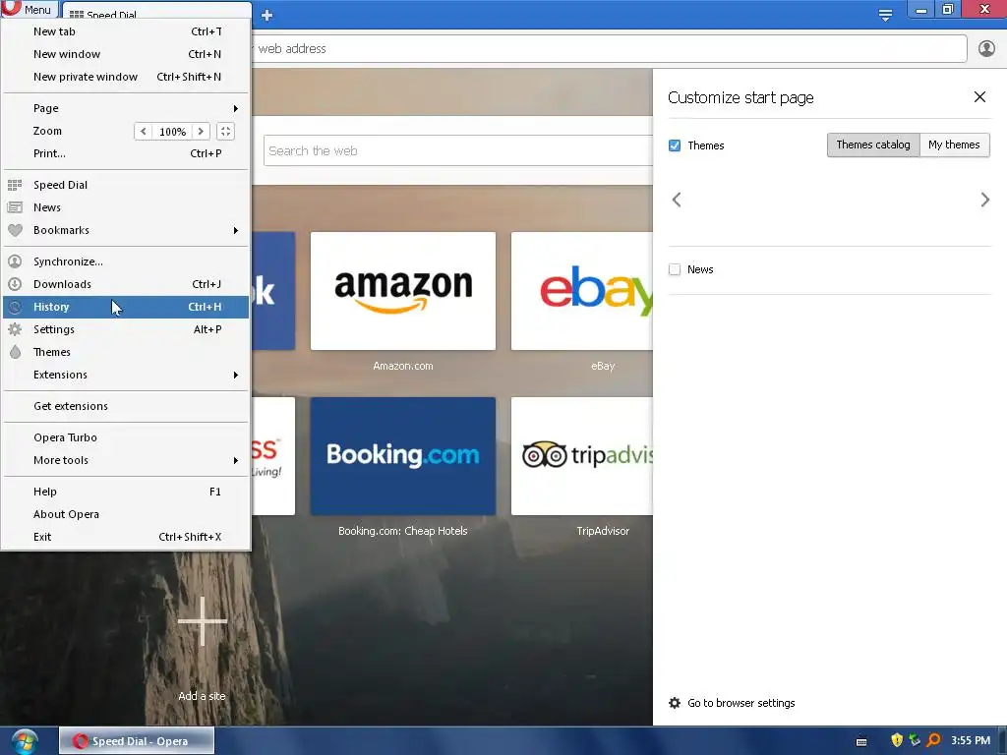Click the History clock icon
Viewport: 1007px width, 755px height.
[15, 307]
